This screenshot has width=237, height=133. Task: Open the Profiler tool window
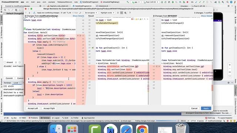(74, 118)
